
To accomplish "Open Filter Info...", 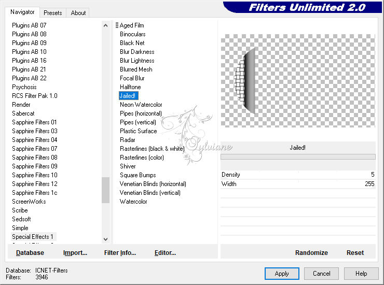I will click(120, 252).
